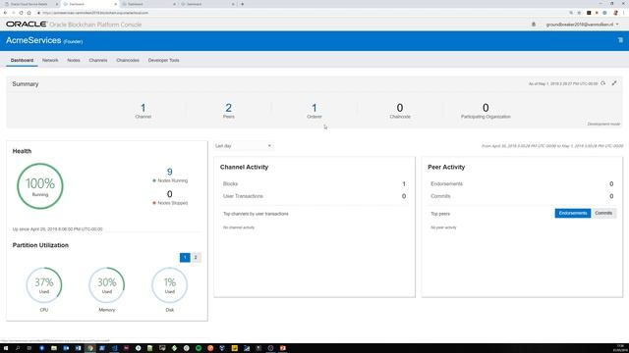The width and height of the screenshot is (629, 353).
Task: Switch to the fourth browser tab, Dashboard
Action: [x=207, y=4]
